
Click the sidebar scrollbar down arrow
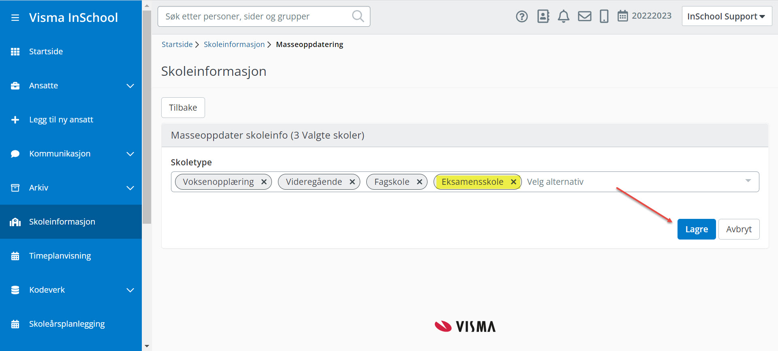pos(147,347)
